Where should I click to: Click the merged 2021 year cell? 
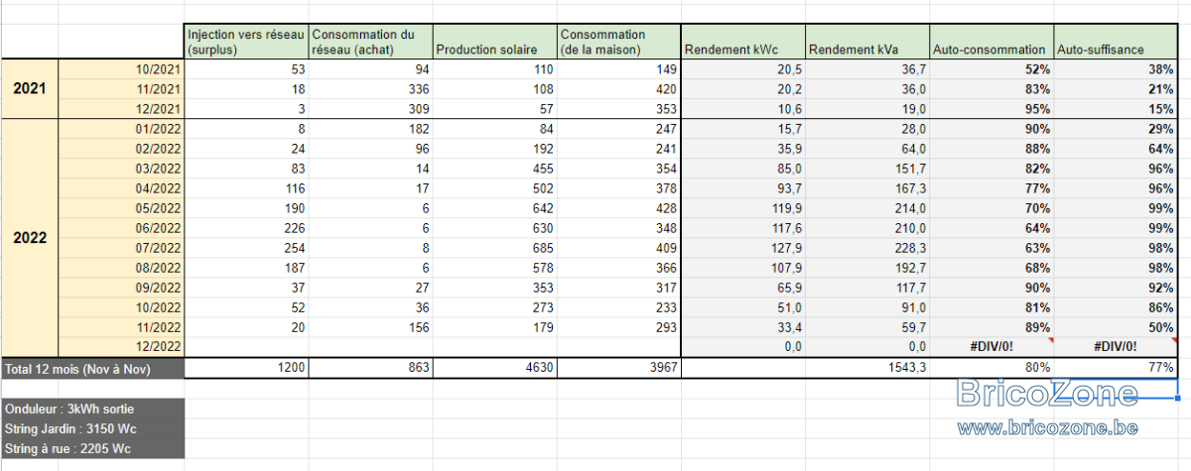[30, 89]
